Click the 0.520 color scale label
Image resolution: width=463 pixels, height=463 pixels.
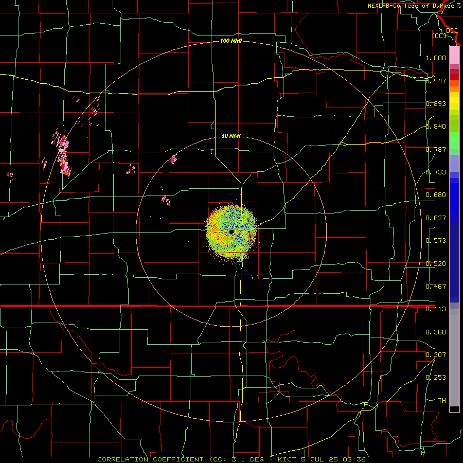click(x=436, y=264)
